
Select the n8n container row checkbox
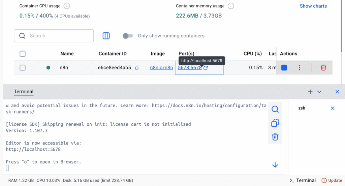[23, 68]
